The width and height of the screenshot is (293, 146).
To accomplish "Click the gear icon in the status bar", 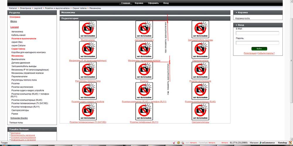I will (178, 143).
